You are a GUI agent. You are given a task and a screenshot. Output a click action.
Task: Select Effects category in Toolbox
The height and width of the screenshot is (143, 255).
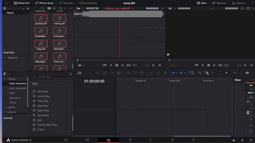(x=13, y=102)
